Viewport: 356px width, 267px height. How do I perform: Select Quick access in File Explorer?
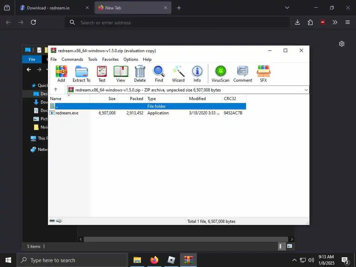click(40, 86)
